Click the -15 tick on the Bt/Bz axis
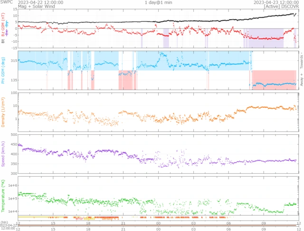 [15, 48]
